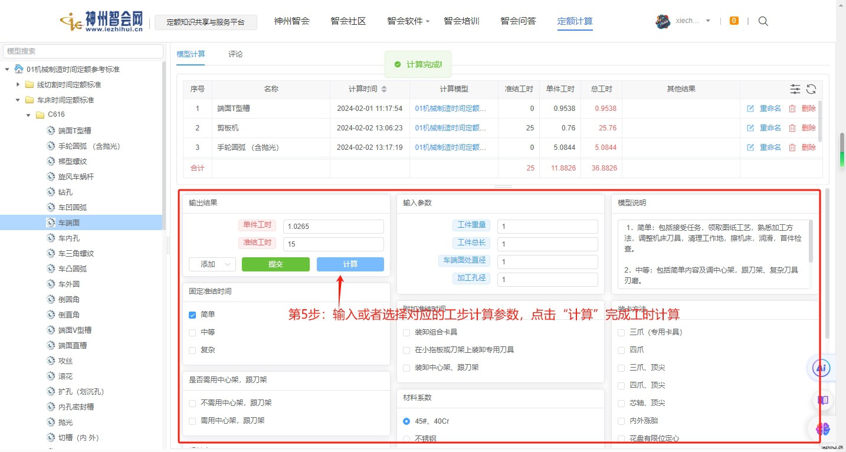Click rename edit icon in 剪板机 row
Screen dimensions: 846x452
[x=750, y=128]
